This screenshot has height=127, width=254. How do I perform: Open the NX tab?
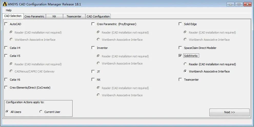coord(54,16)
